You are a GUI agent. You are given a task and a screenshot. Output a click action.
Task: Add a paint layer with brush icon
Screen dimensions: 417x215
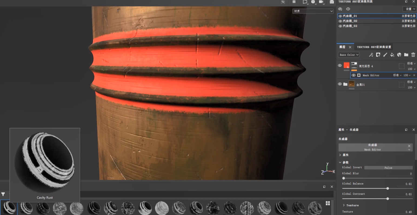point(385,55)
